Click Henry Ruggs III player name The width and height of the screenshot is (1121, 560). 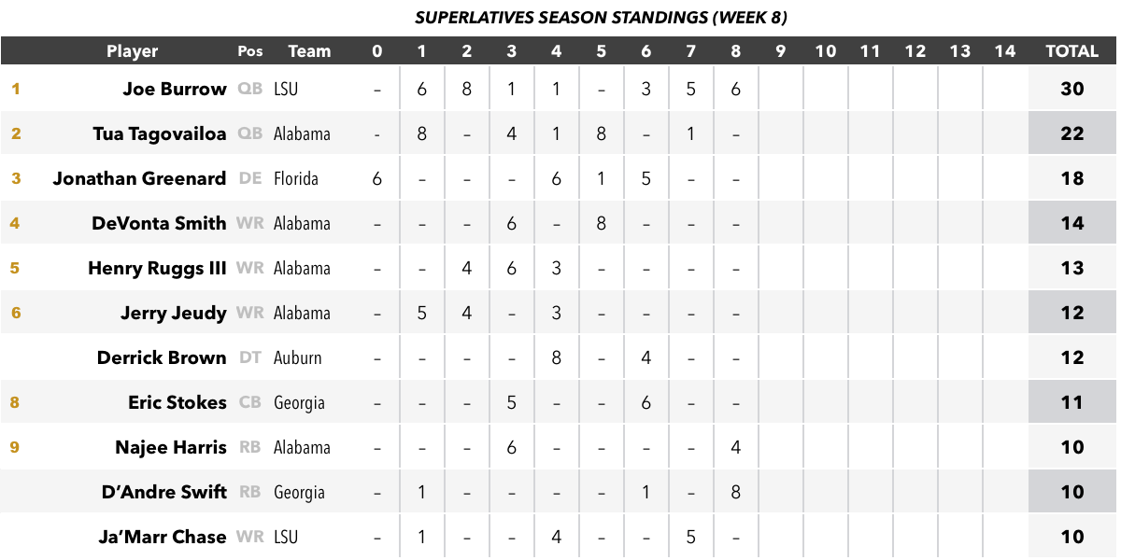pyautogui.click(x=157, y=268)
